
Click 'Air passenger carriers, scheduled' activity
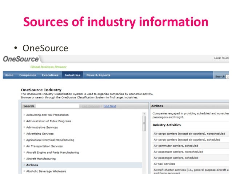pyautogui.click(x=176, y=158)
